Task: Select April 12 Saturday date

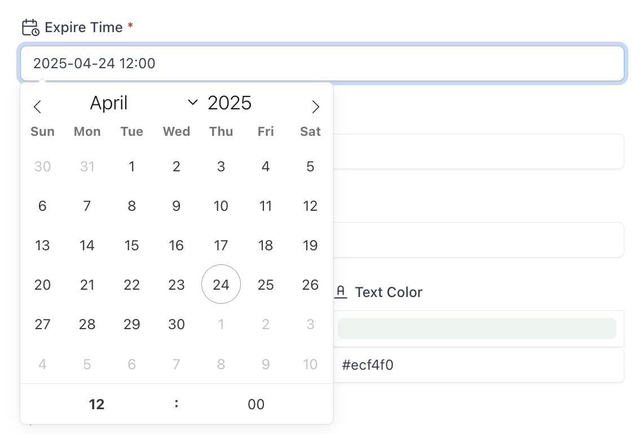Action: coord(310,206)
